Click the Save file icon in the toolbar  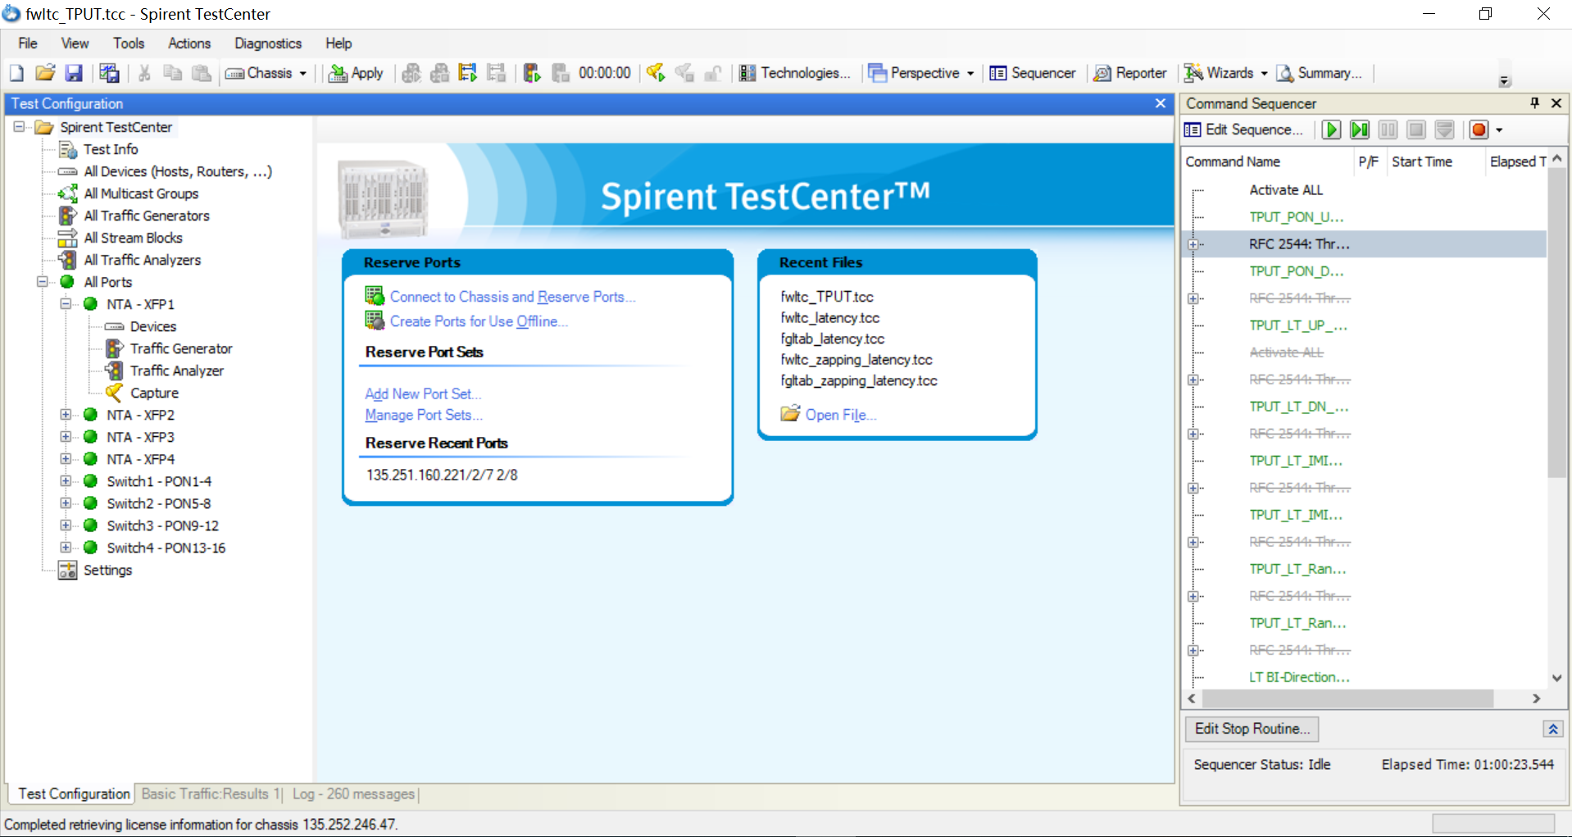[x=74, y=73]
